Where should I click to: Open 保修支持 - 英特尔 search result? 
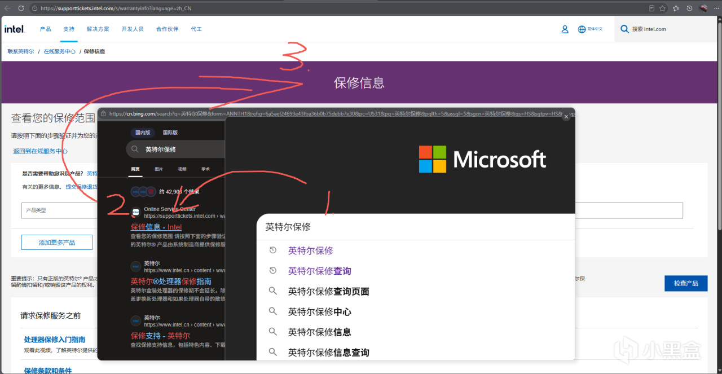[160, 335]
